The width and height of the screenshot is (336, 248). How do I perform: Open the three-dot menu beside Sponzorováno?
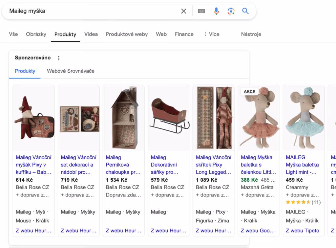[59, 58]
